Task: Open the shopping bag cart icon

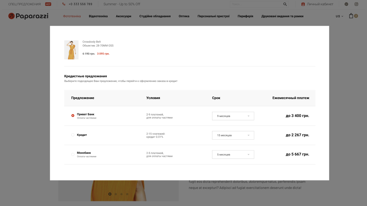Action: 351,16
